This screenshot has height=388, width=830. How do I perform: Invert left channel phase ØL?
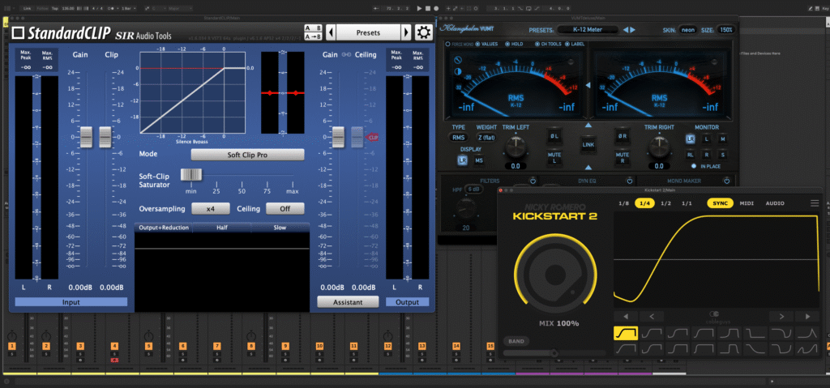coord(554,135)
